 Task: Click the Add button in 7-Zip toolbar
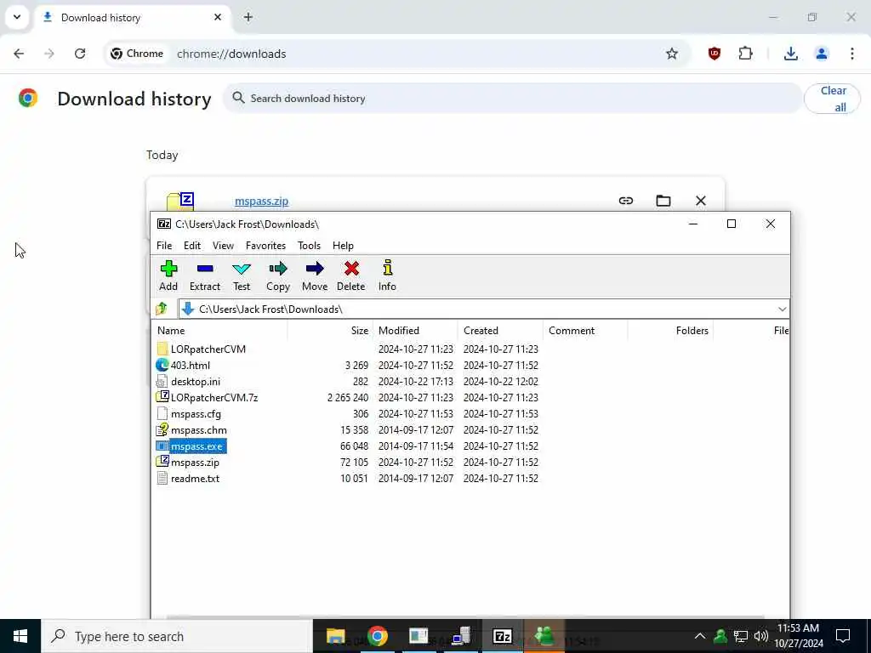click(168, 276)
